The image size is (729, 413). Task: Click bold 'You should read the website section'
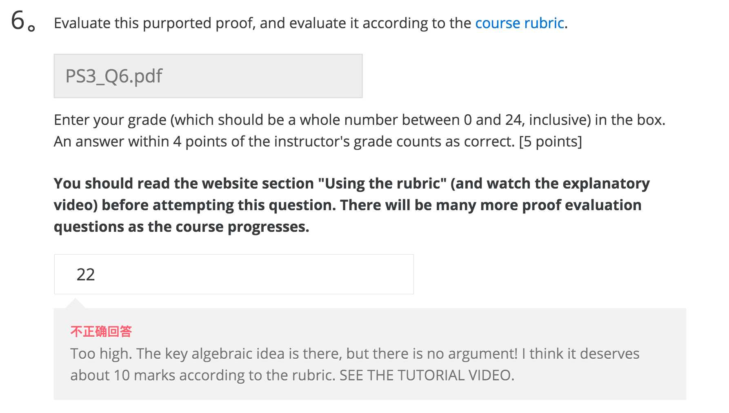184,183
